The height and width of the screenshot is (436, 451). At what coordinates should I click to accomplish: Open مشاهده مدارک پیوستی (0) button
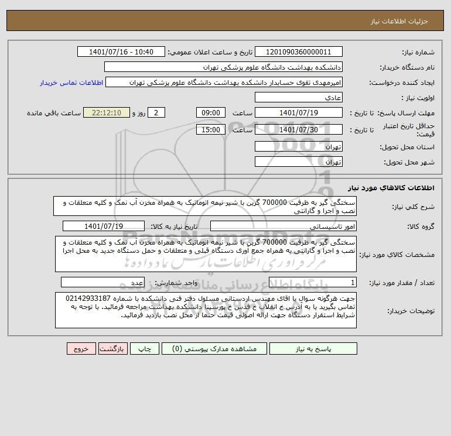214,349
